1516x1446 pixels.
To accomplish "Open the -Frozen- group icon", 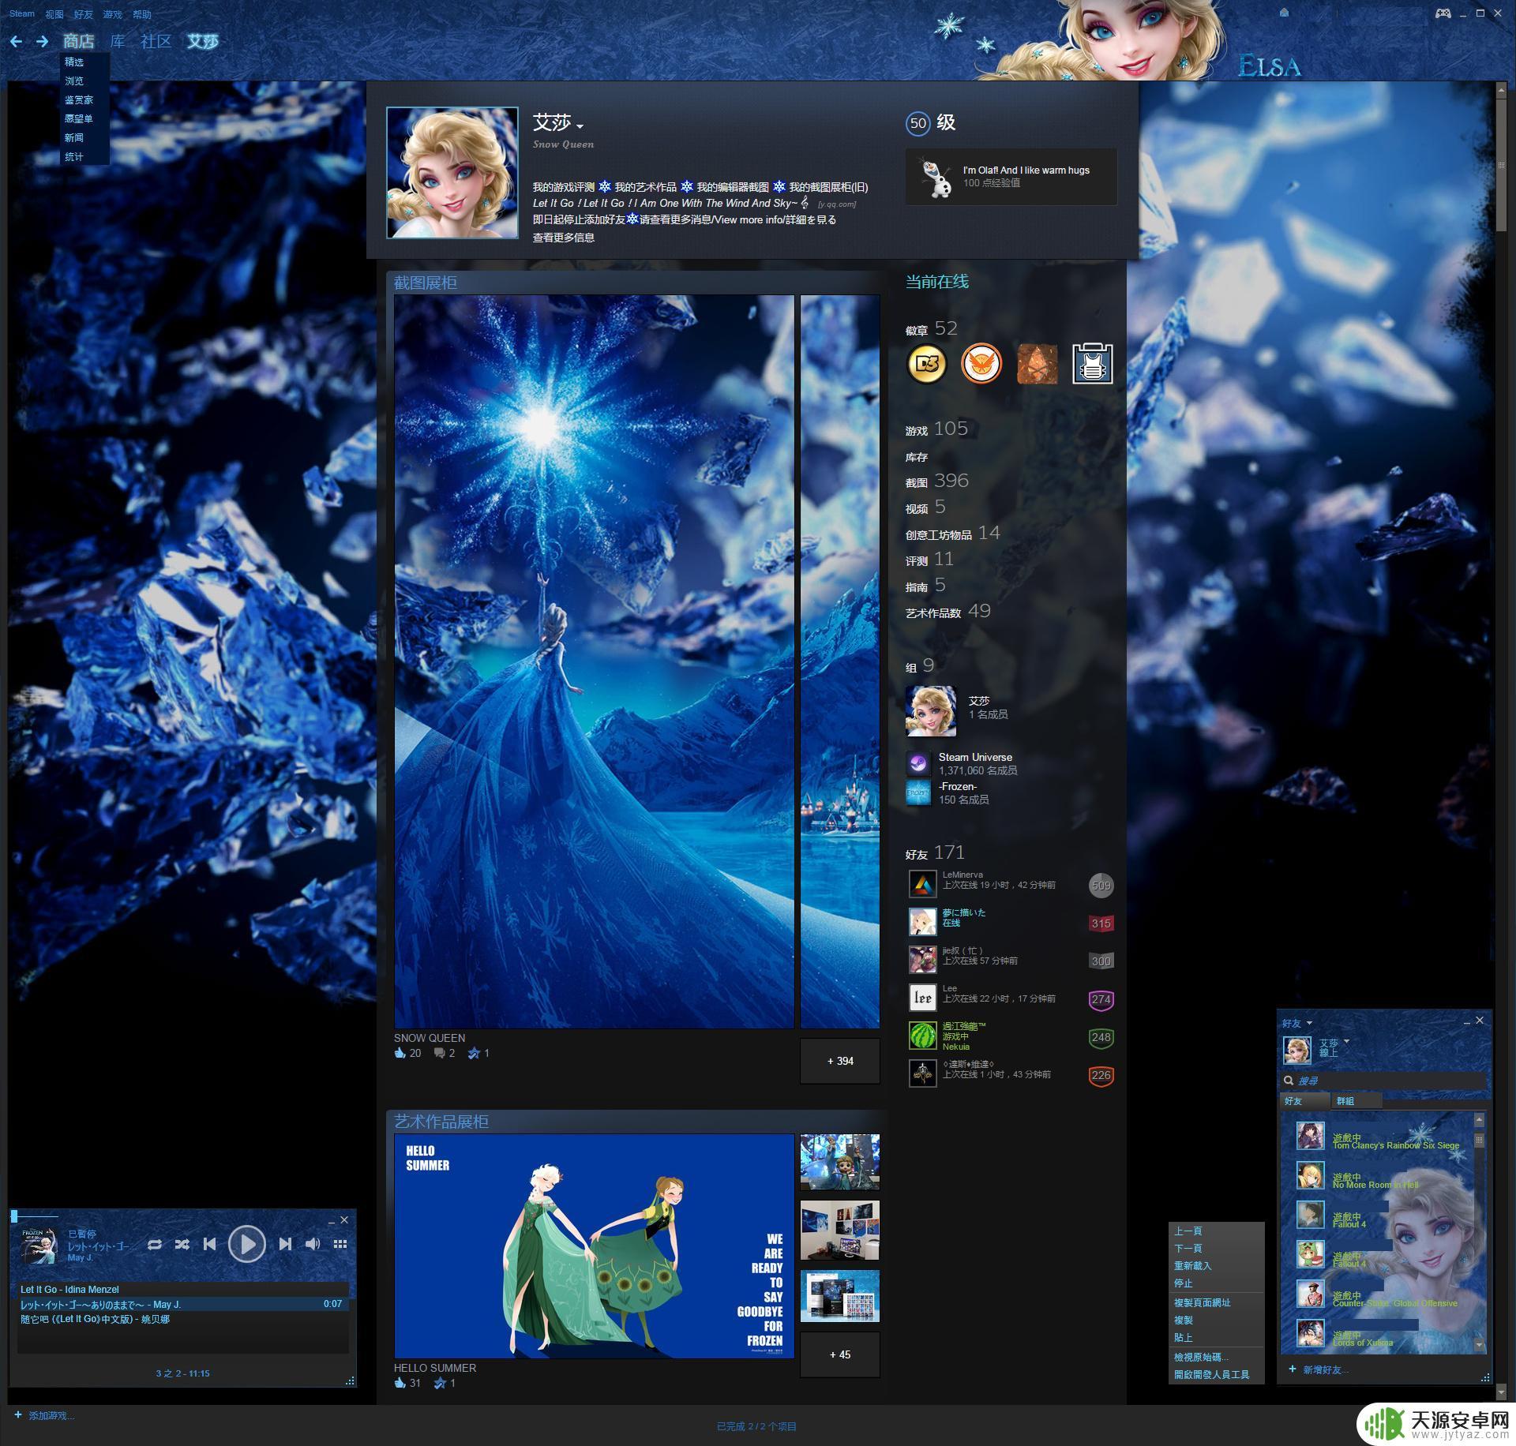I will point(917,792).
